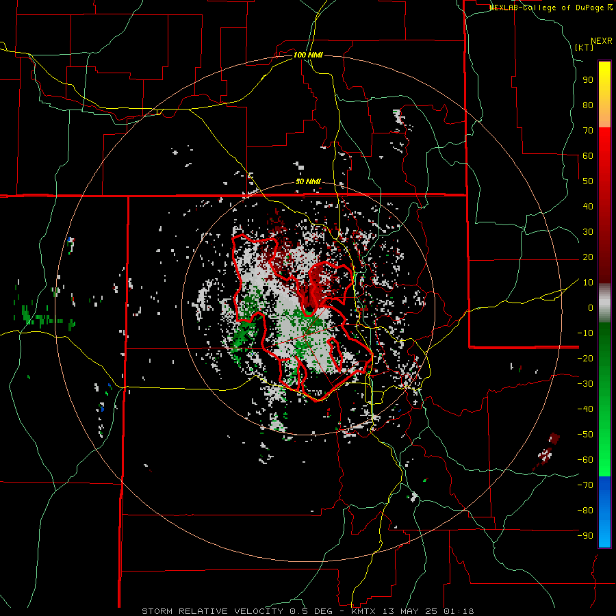Click the -20 value on velocity scale
This screenshot has height=616, width=616.
[585, 359]
